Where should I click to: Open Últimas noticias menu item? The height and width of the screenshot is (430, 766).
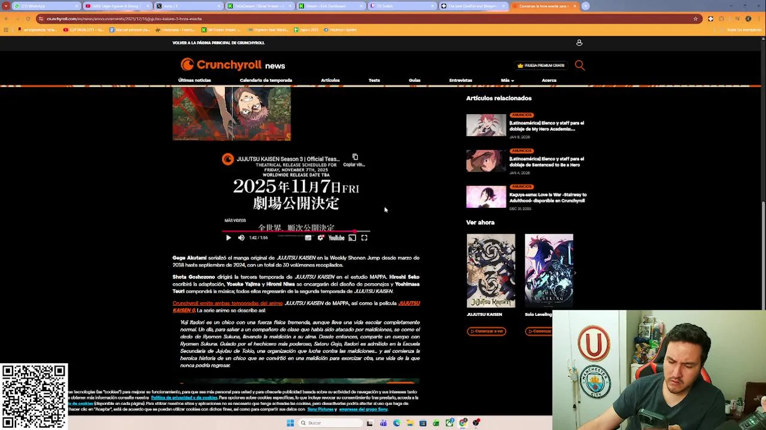pyautogui.click(x=194, y=80)
